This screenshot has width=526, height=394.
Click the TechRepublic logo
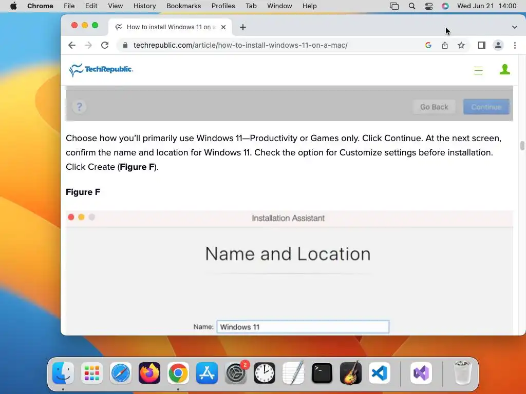[x=101, y=70]
